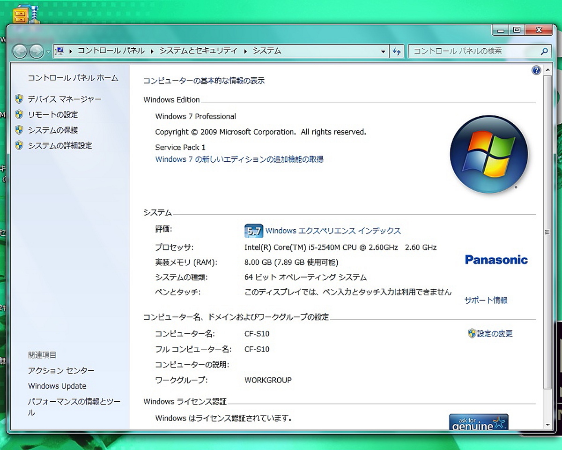Select the 8.00 GB RAM value
Screen dimensions: 562x450
[x=291, y=262]
